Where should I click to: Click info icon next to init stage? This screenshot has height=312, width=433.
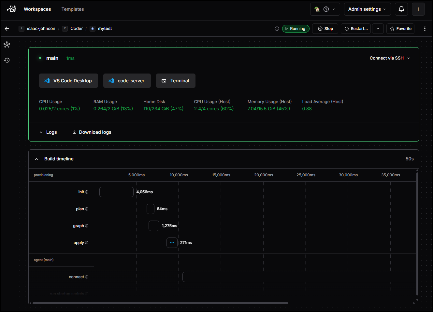(87, 192)
